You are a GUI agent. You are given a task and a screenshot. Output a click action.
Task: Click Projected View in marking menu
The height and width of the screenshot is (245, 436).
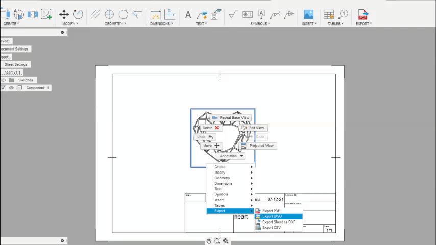tap(258, 145)
